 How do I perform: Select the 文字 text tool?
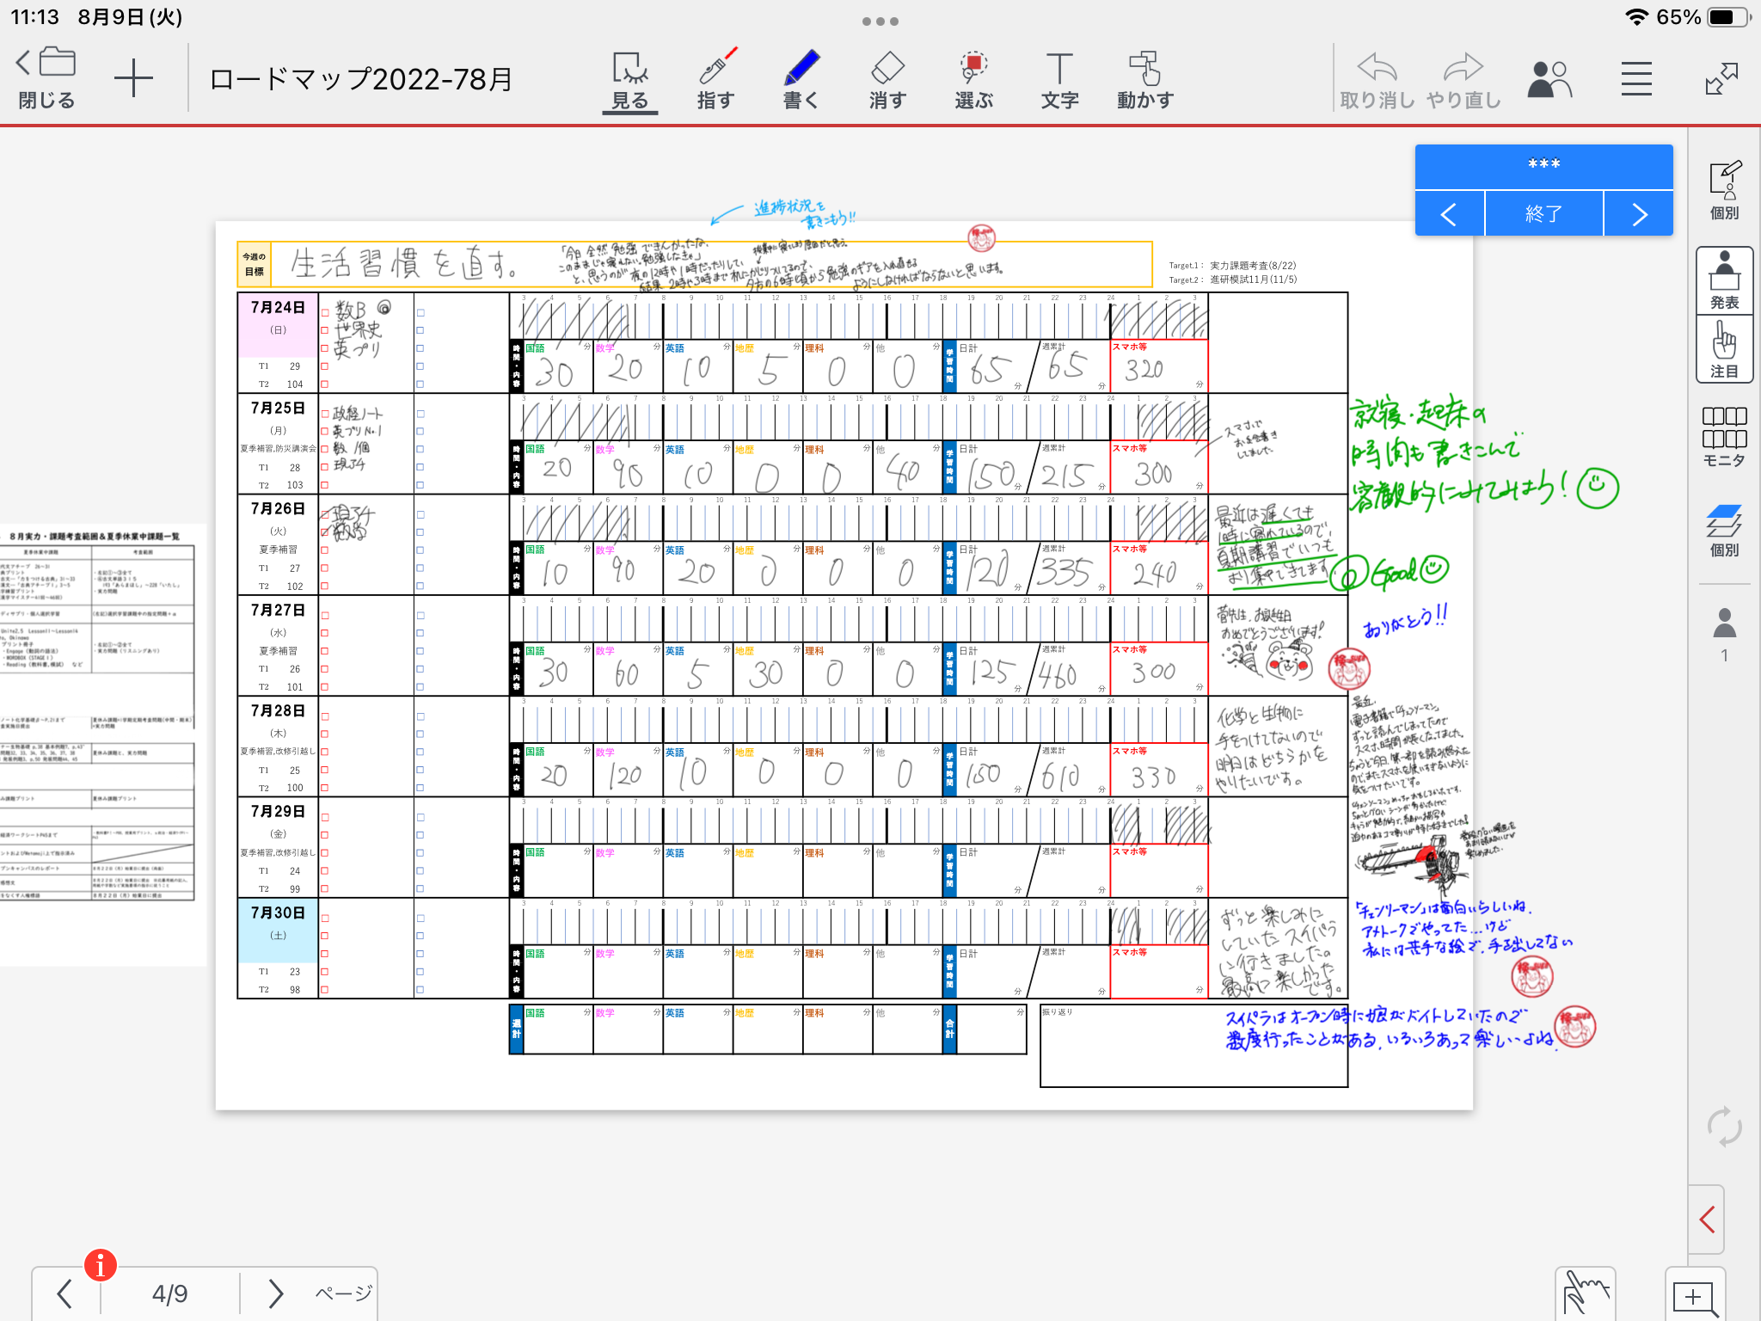(1059, 79)
